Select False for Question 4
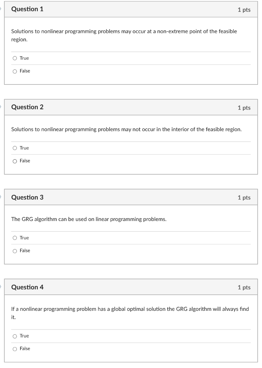This screenshot has width=262, height=368. click(15, 348)
